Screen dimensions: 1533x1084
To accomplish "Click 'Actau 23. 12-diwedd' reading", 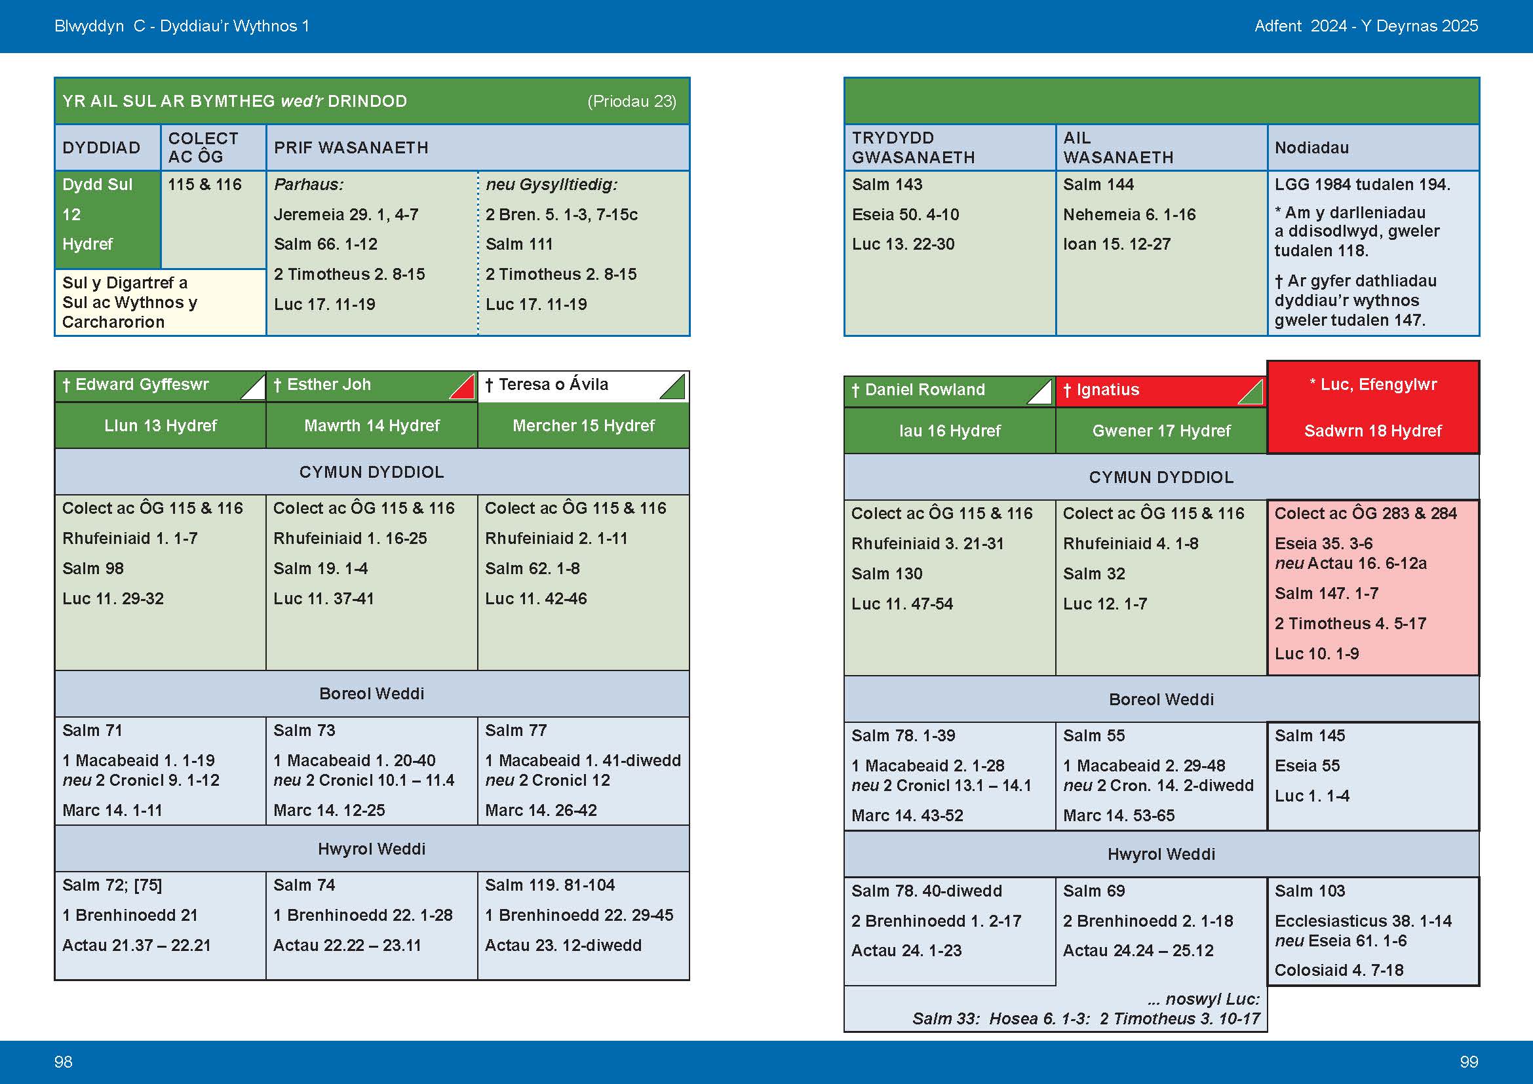I will click(x=563, y=946).
